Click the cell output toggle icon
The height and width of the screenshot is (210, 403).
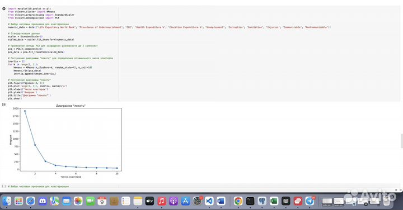[4, 104]
